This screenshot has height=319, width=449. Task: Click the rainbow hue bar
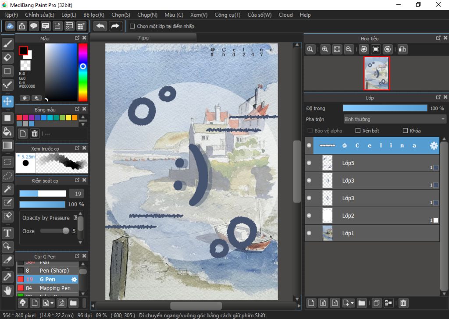pos(83,72)
